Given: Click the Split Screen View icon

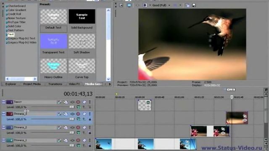Looking at the screenshot, I should pos(145,5).
